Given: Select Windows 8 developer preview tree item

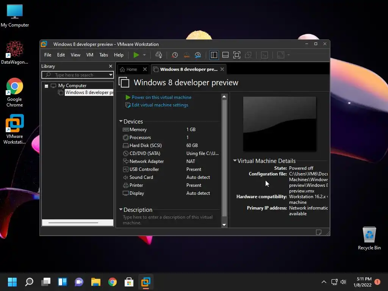Looking at the screenshot, I should pyautogui.click(x=89, y=92).
